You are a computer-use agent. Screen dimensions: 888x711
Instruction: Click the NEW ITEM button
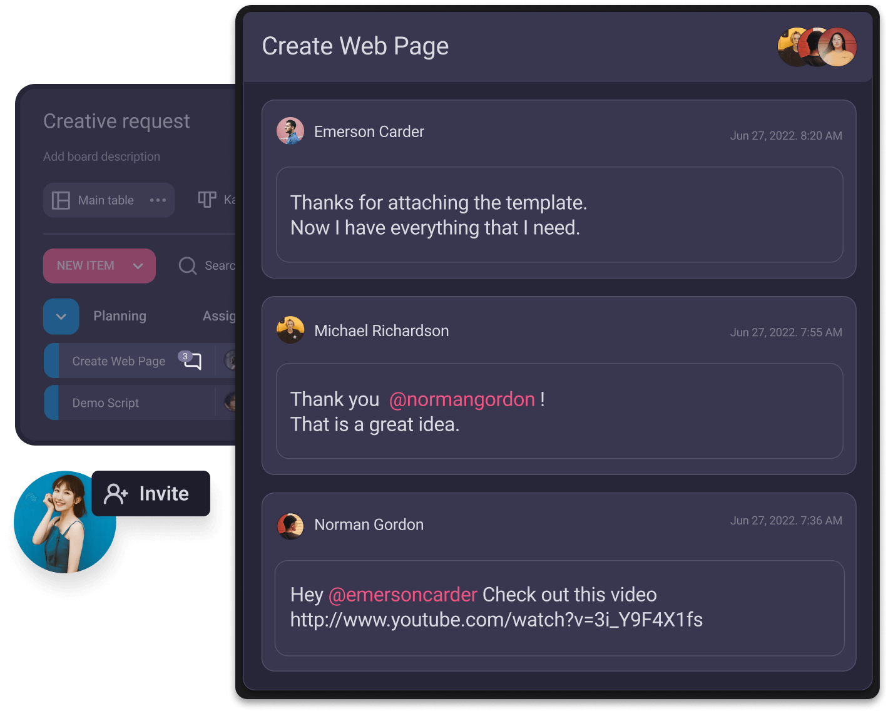coord(86,266)
